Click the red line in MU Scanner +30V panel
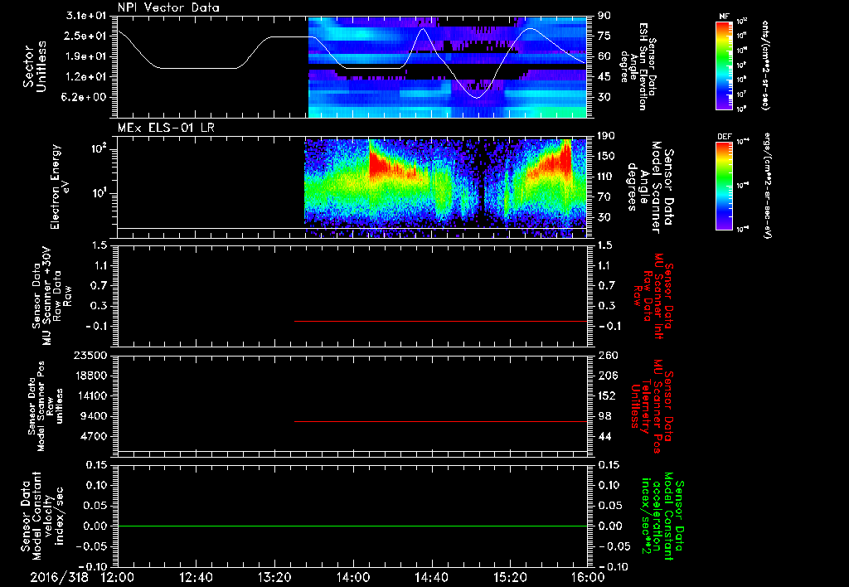The image size is (849, 587). 440,321
